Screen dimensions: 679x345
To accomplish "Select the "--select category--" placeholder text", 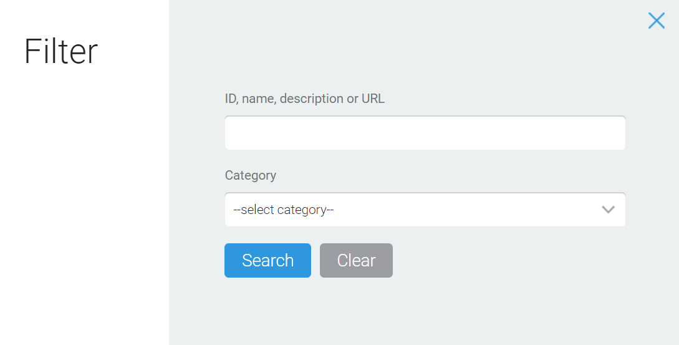I will point(284,210).
